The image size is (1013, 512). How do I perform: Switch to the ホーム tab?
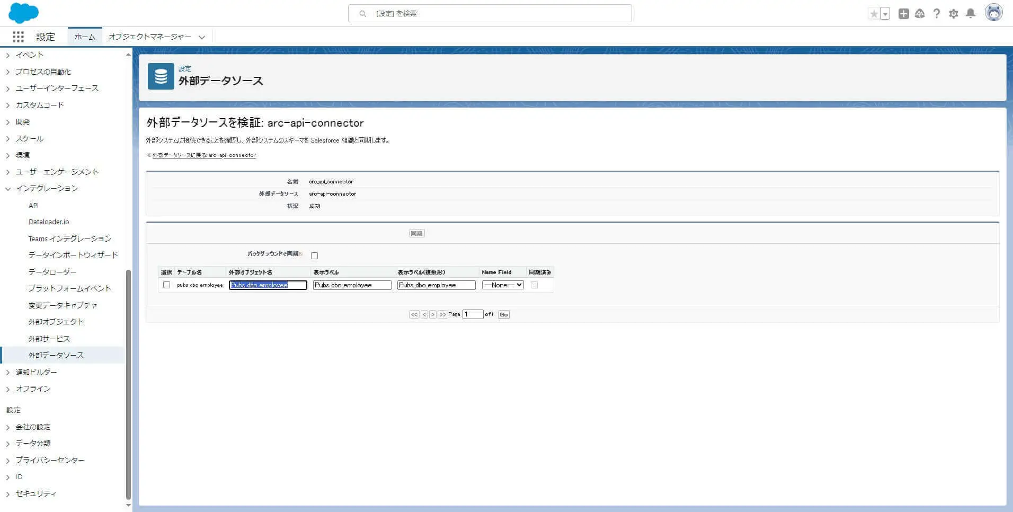(x=85, y=37)
